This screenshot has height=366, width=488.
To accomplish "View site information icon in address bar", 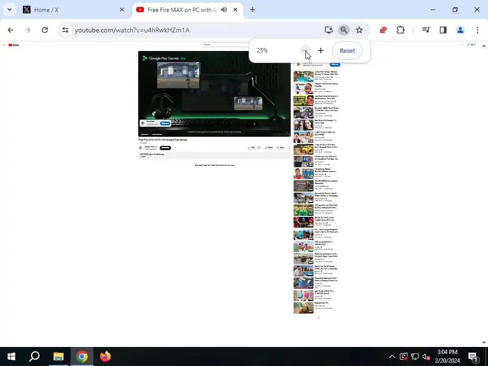I will [65, 30].
